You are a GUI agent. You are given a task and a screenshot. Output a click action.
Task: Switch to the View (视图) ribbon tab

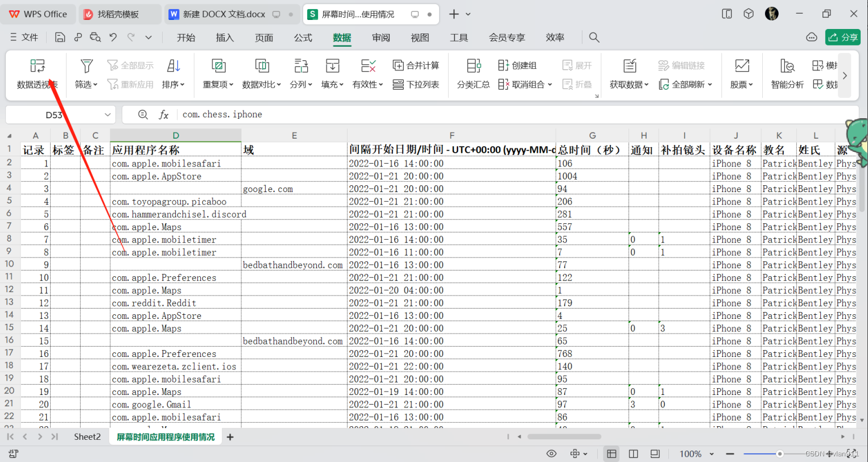pyautogui.click(x=420, y=38)
